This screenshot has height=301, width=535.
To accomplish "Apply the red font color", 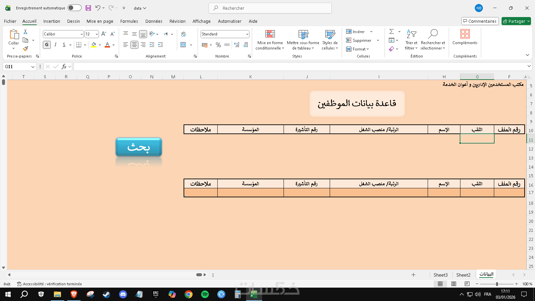I will pyautogui.click(x=107, y=45).
